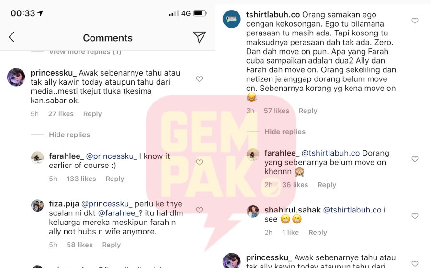Screen dimensions: 431x268
Task: Like tshirtlabuh.co's long comment with the heart
Action: pos(415,21)
